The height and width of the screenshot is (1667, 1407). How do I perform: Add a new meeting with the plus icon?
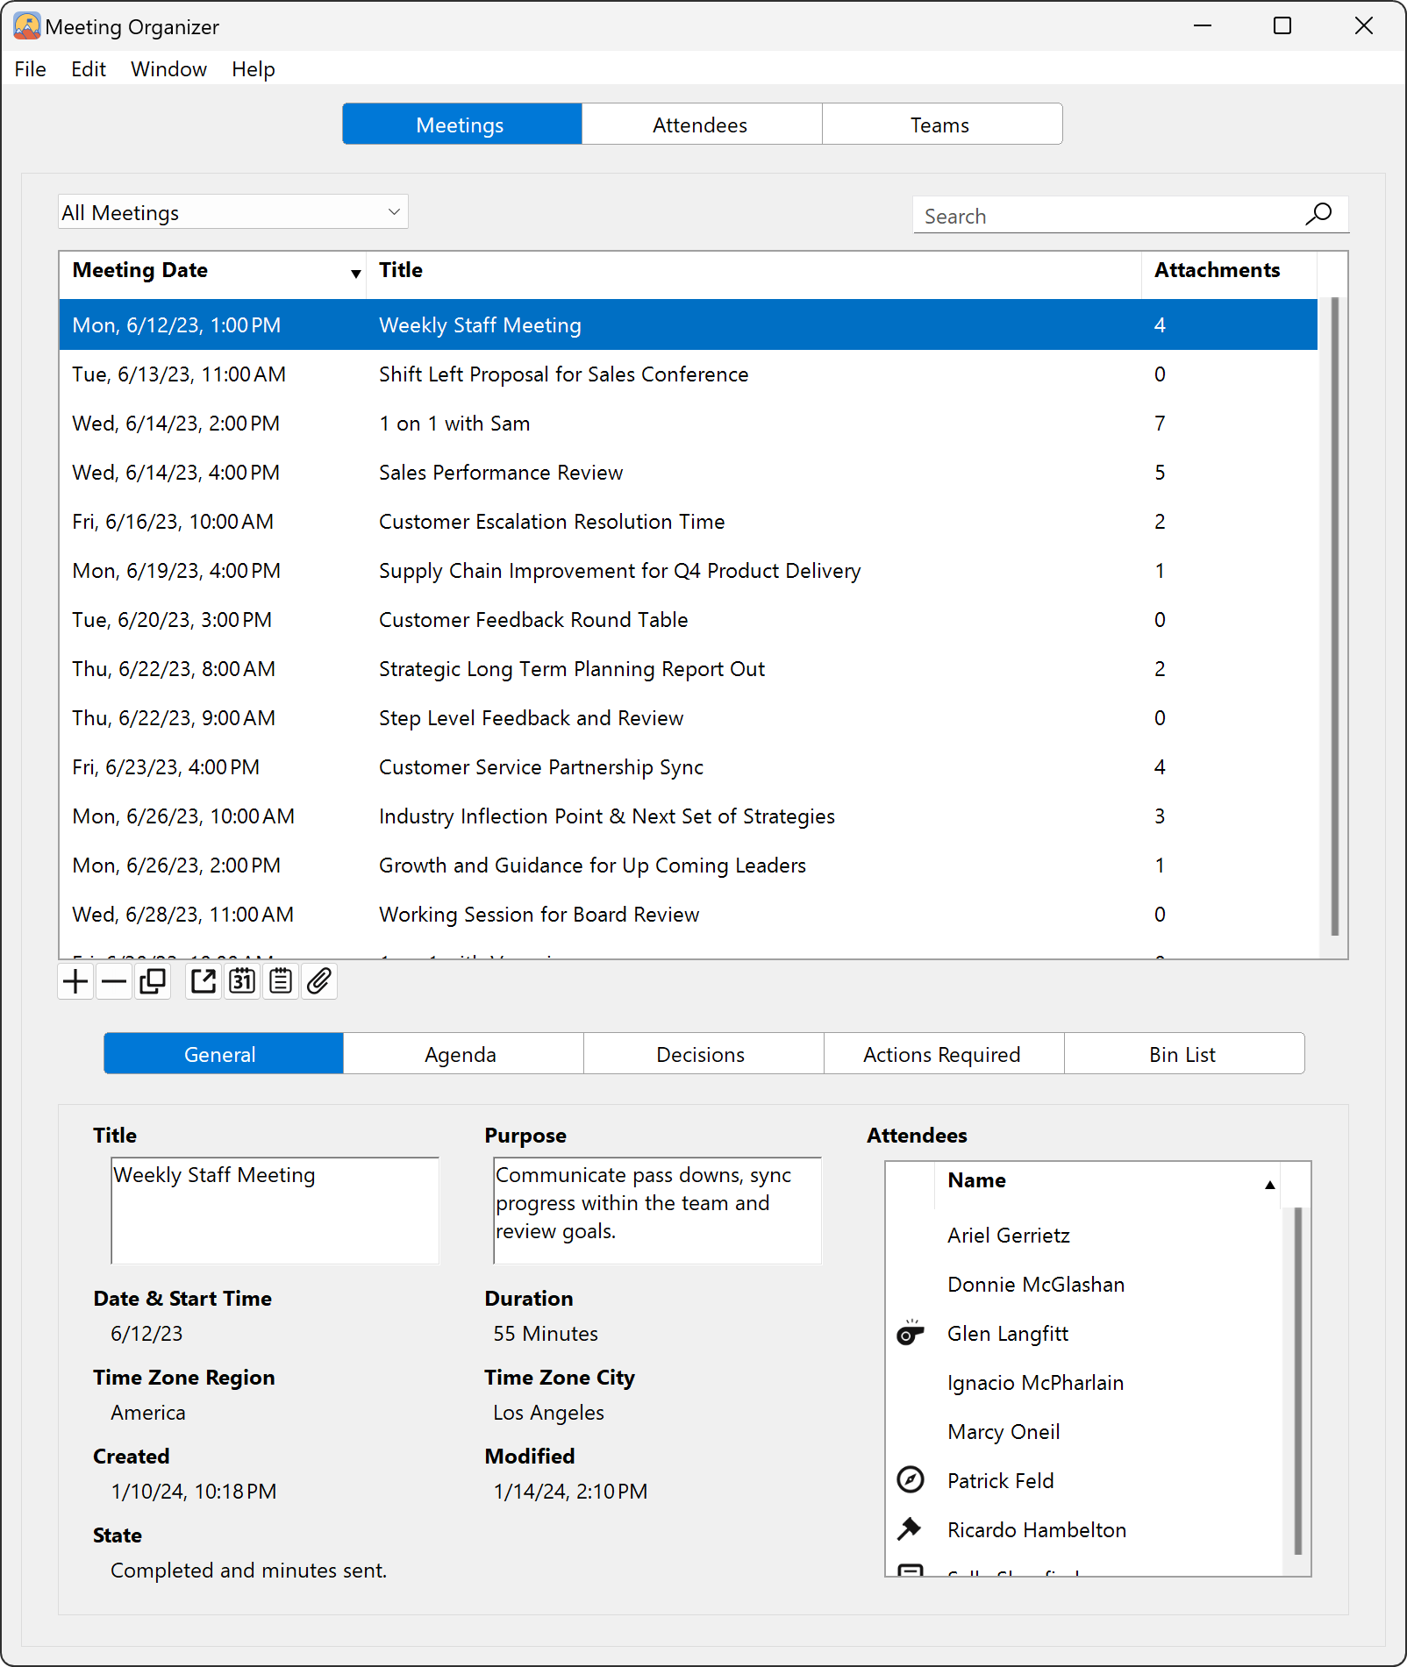pyautogui.click(x=75, y=980)
